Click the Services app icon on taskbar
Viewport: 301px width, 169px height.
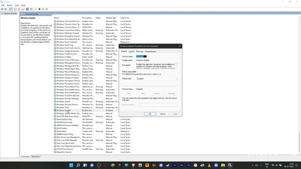click(x=230, y=165)
